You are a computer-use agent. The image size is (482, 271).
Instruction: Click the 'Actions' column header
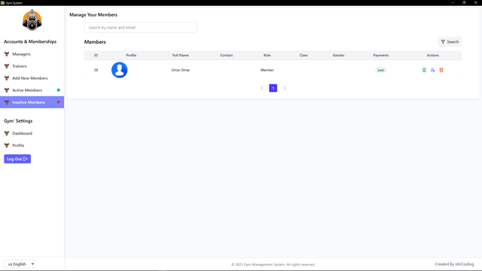tap(433, 55)
